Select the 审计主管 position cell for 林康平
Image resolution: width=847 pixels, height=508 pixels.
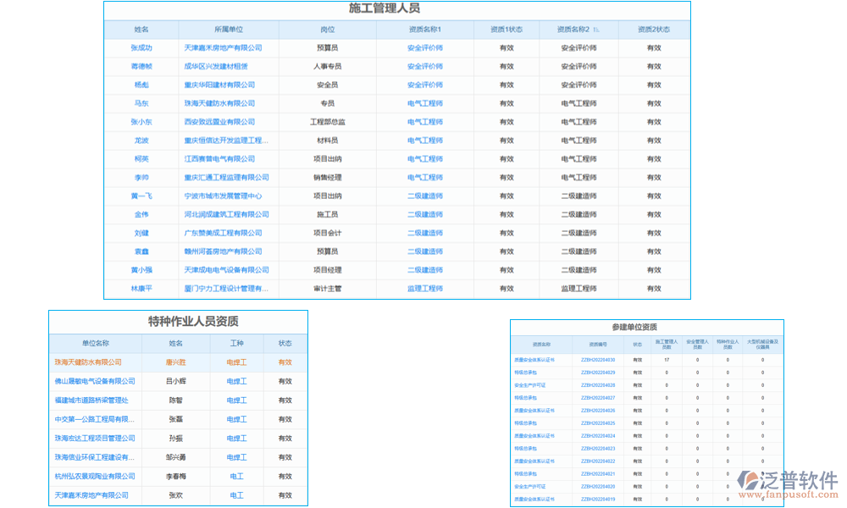[326, 288]
